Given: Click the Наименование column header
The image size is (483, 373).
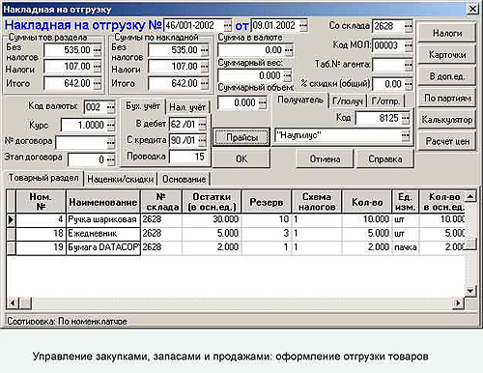Looking at the screenshot, I should coord(103,202).
